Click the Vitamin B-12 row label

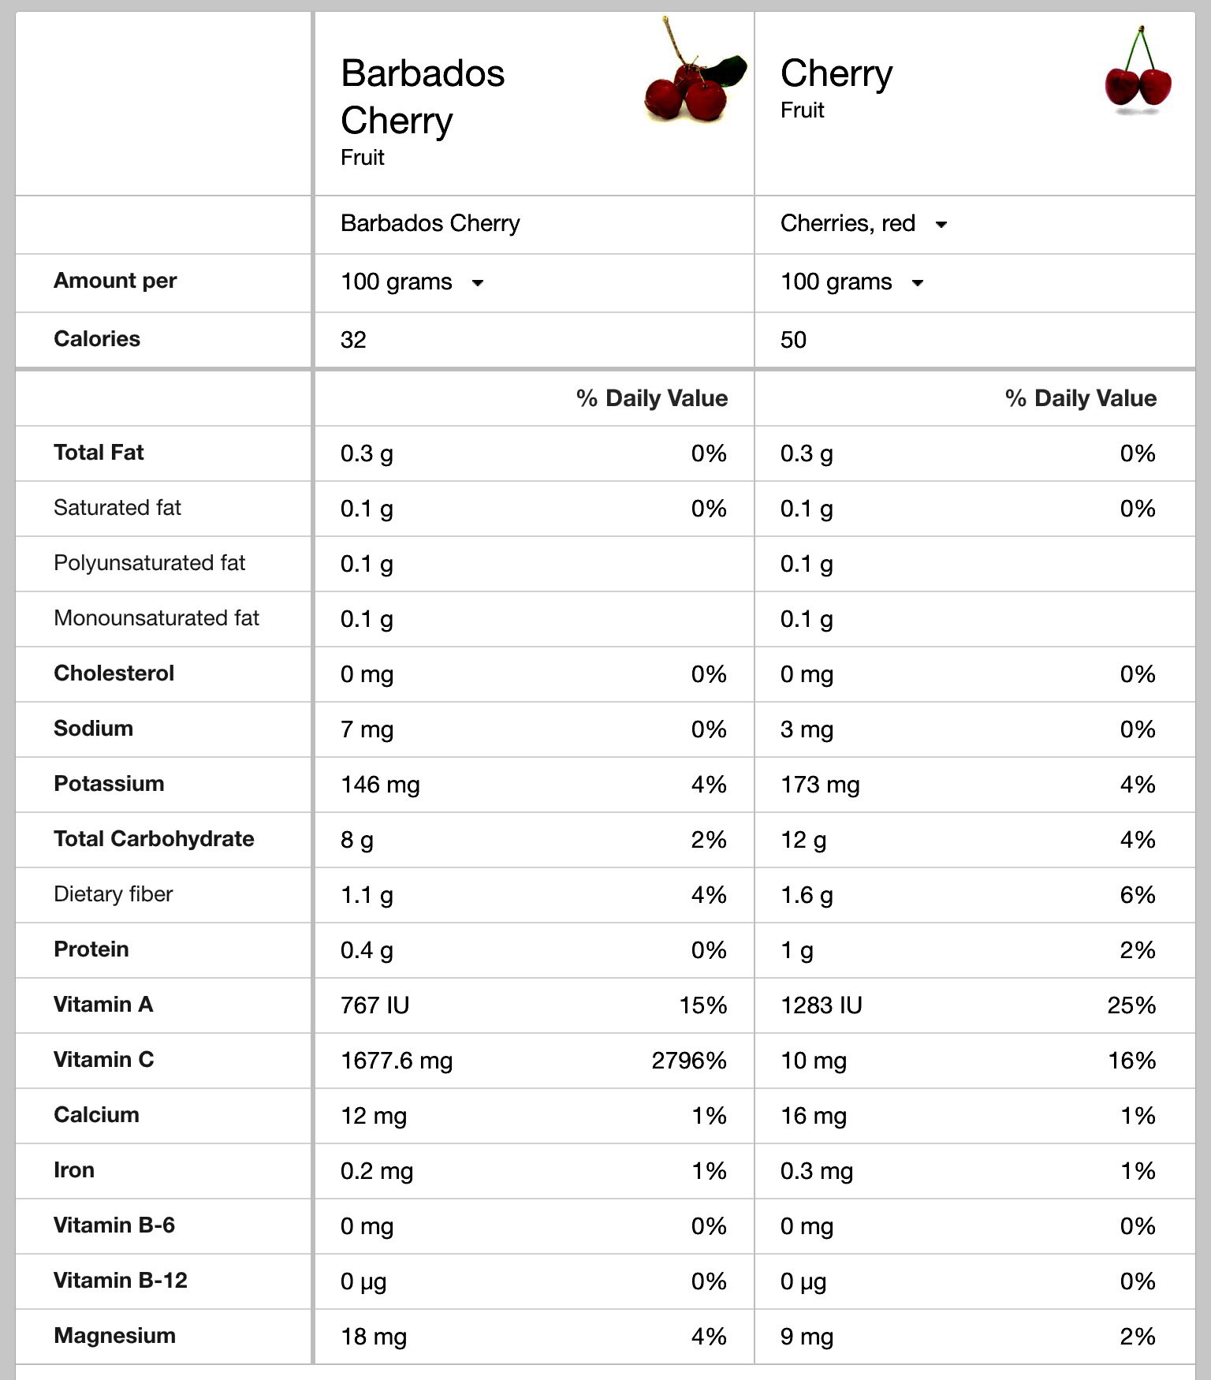point(120,1281)
